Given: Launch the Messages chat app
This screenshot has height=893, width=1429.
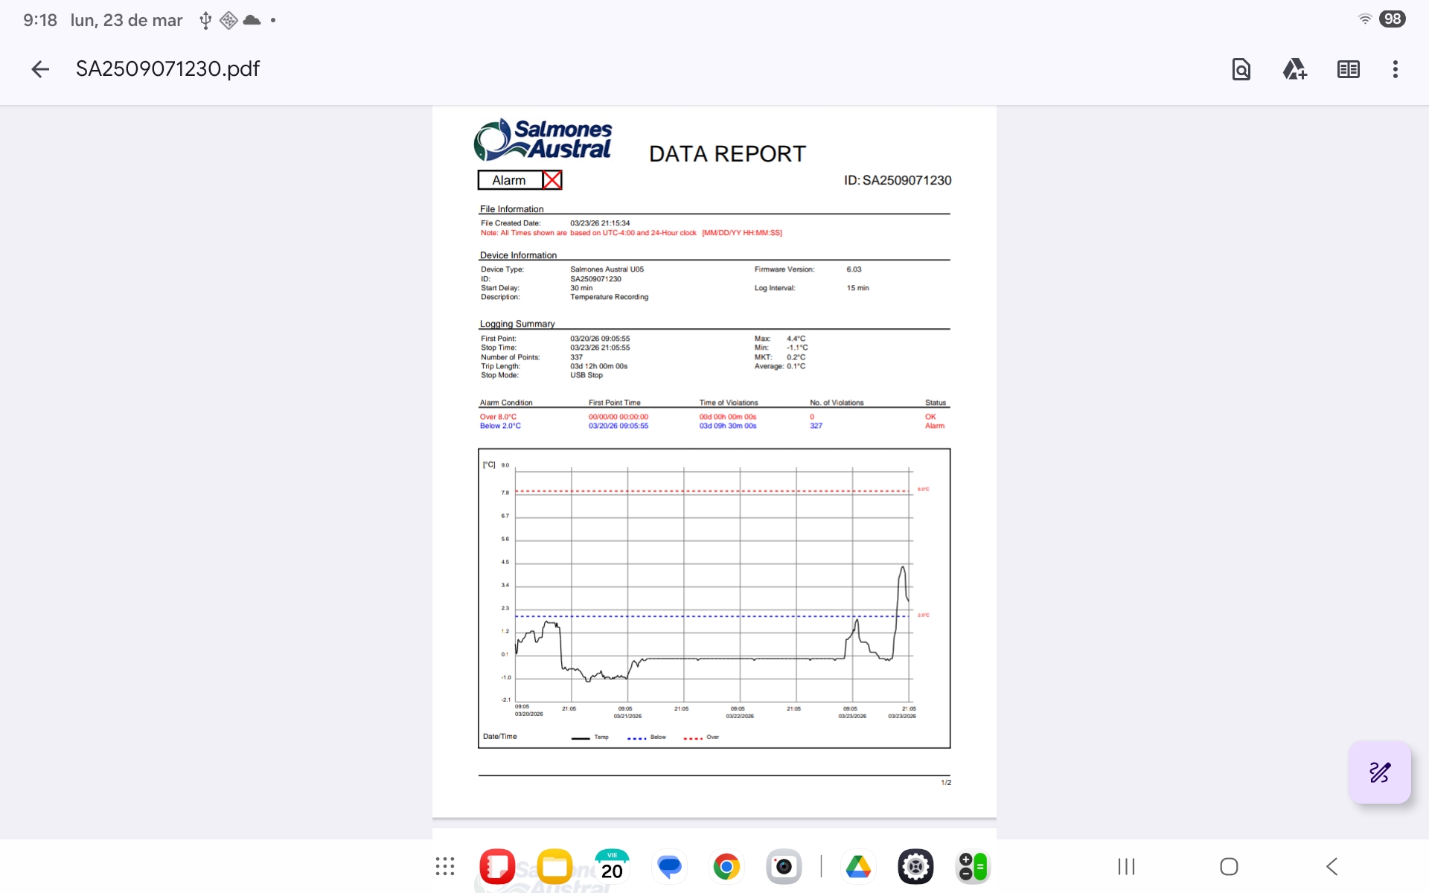Looking at the screenshot, I should [669, 866].
